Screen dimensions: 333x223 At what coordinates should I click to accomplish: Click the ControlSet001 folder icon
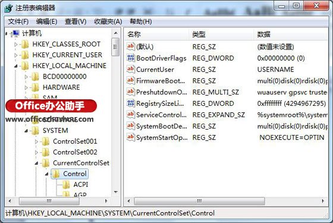[x=45, y=142]
